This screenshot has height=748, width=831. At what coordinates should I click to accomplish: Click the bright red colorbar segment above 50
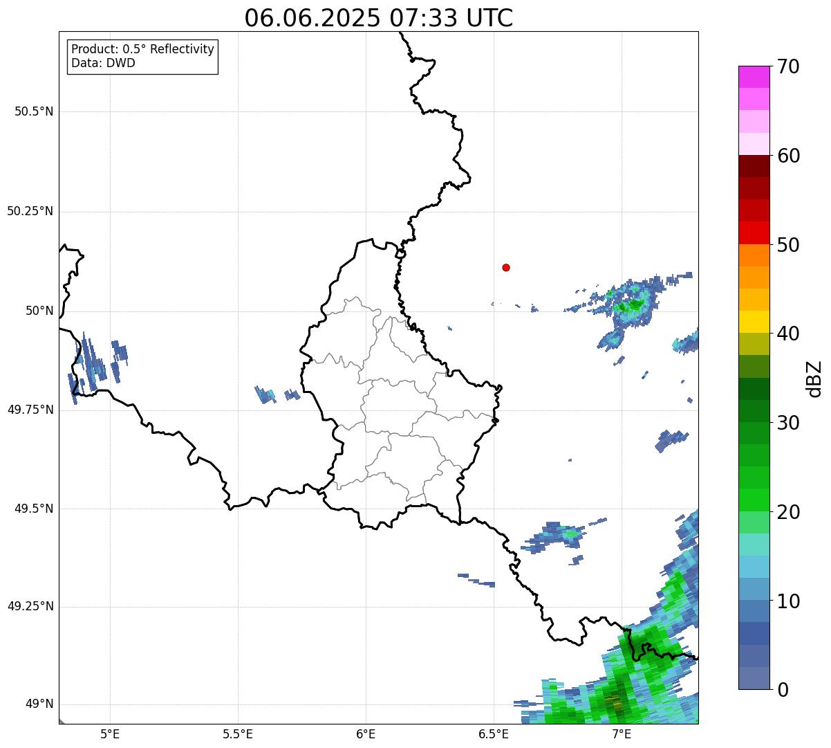tap(754, 232)
